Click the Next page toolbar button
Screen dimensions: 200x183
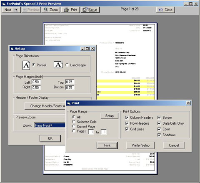pyautogui.click(x=11, y=10)
